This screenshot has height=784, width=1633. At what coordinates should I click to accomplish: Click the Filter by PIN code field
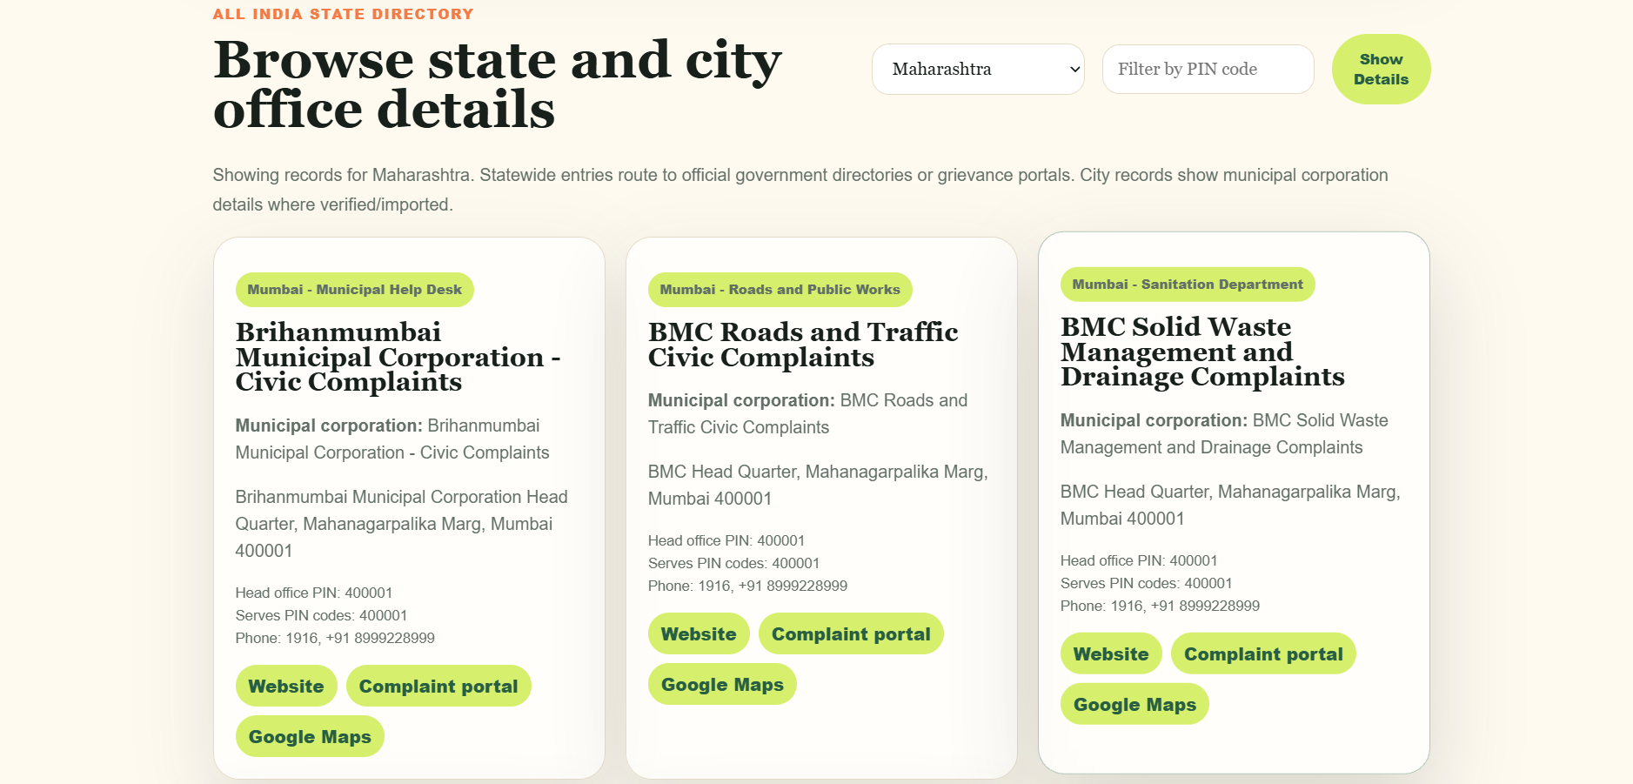tap(1208, 69)
